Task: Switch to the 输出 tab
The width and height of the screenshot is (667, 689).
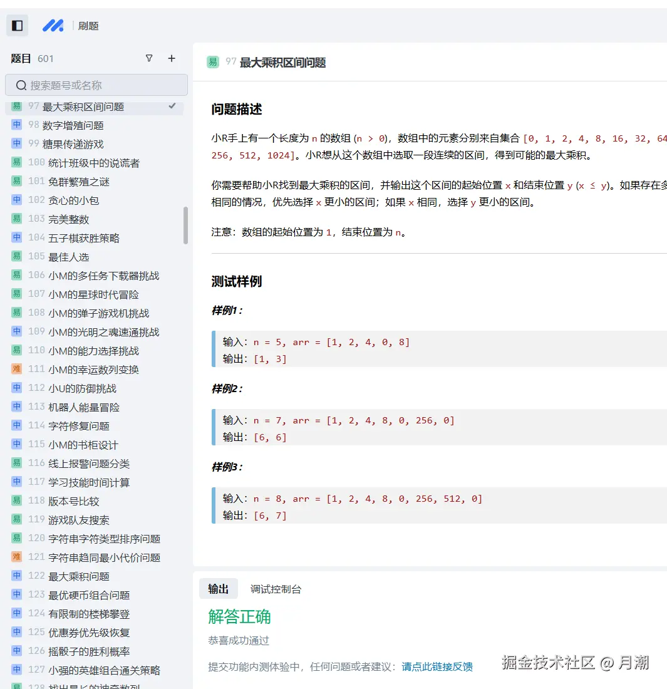Action: (x=219, y=588)
